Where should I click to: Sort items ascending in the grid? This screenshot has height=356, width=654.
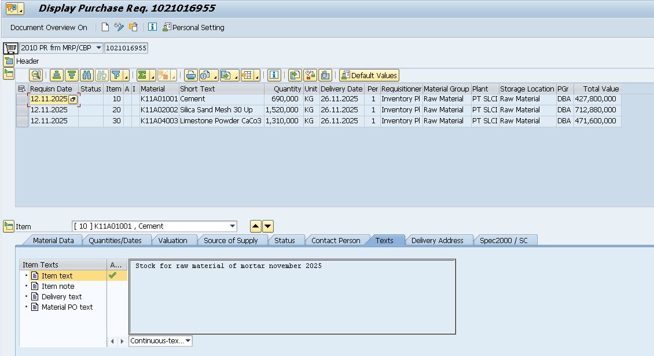(56, 75)
